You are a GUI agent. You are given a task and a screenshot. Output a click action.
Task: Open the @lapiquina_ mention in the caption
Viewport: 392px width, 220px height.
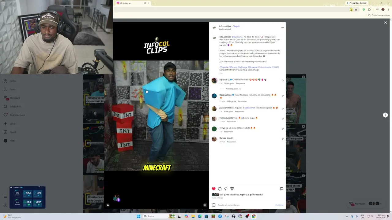click(x=237, y=37)
